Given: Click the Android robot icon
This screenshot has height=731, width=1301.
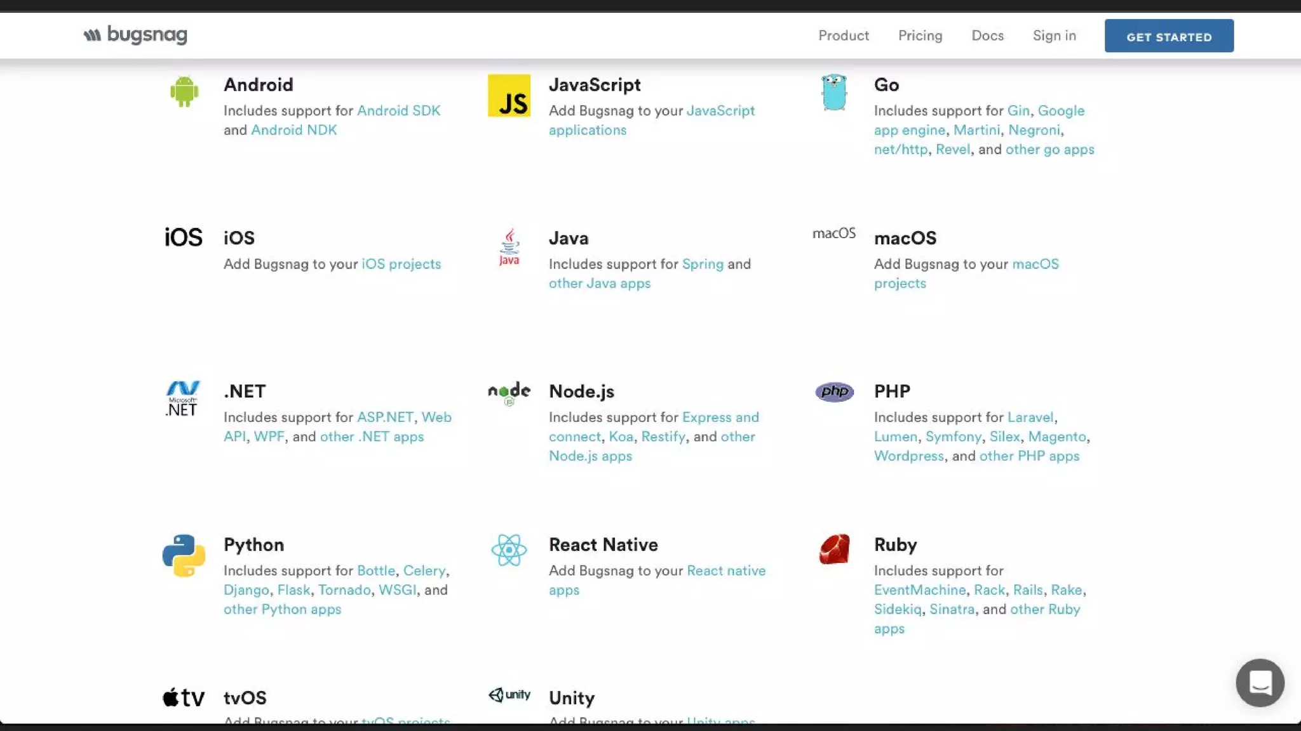Looking at the screenshot, I should [x=184, y=91].
